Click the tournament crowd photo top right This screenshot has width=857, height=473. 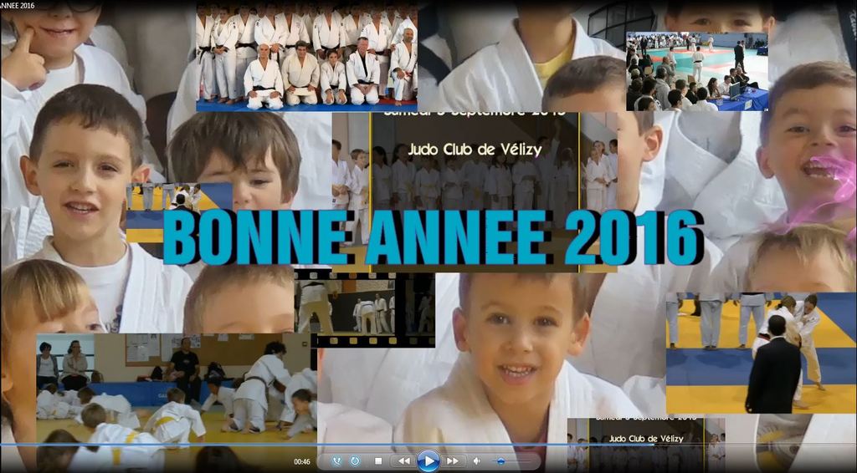pos(696,71)
